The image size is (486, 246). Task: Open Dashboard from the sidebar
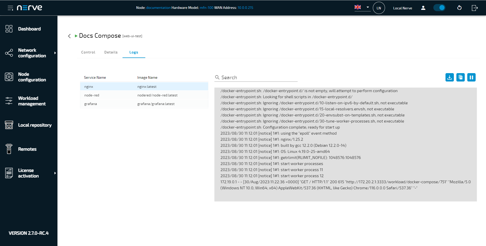tap(29, 29)
